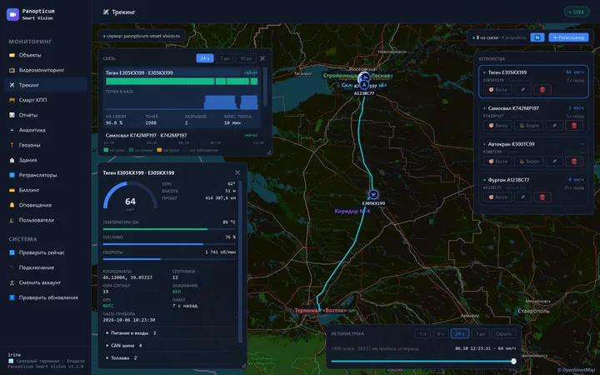Open Видеомониторинг section
Viewport: 600px width, 375px height.
click(46, 70)
